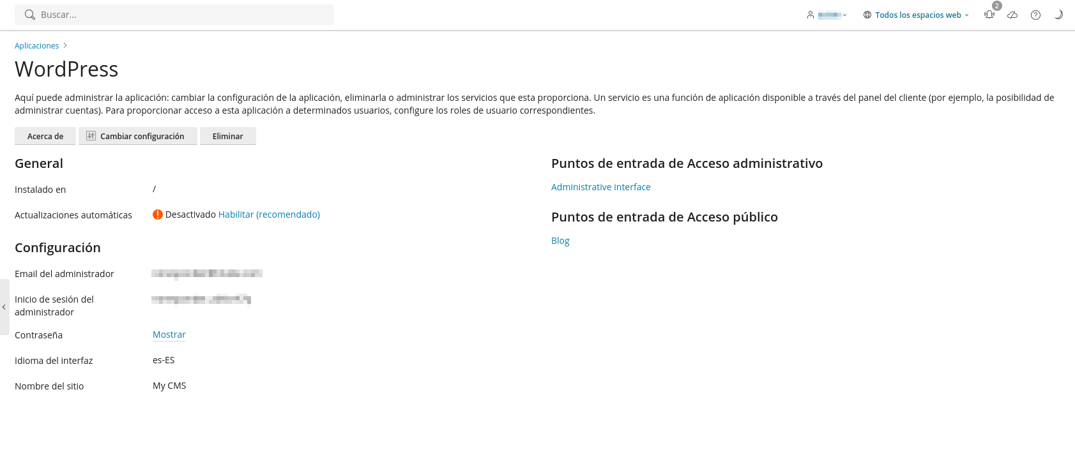Open the Administrative interface link
The image size is (1075, 475).
point(600,187)
